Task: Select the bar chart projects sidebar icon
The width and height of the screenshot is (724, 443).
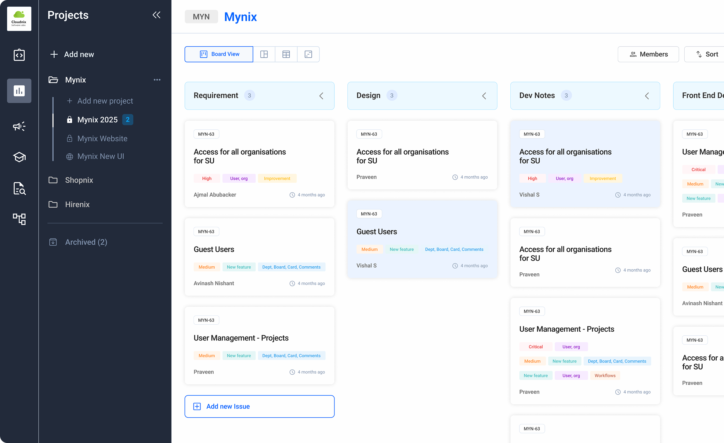Action: 19,91
